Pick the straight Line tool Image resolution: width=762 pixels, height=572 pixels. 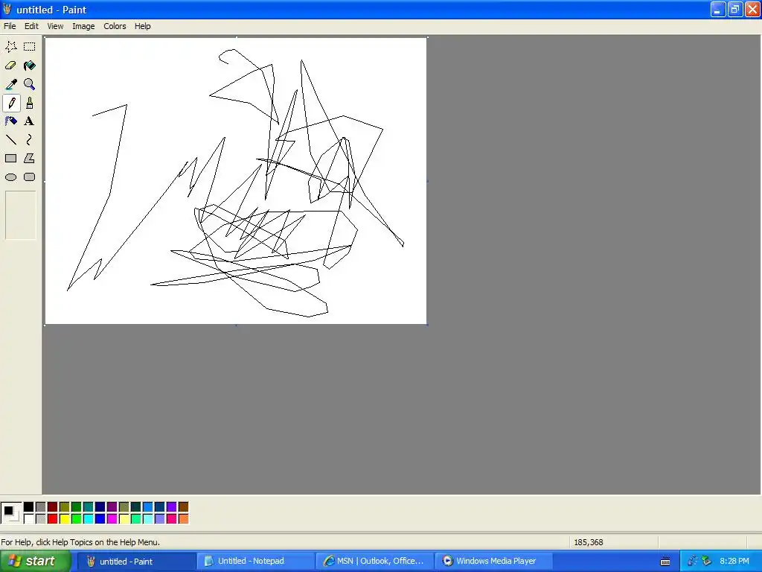click(x=10, y=140)
